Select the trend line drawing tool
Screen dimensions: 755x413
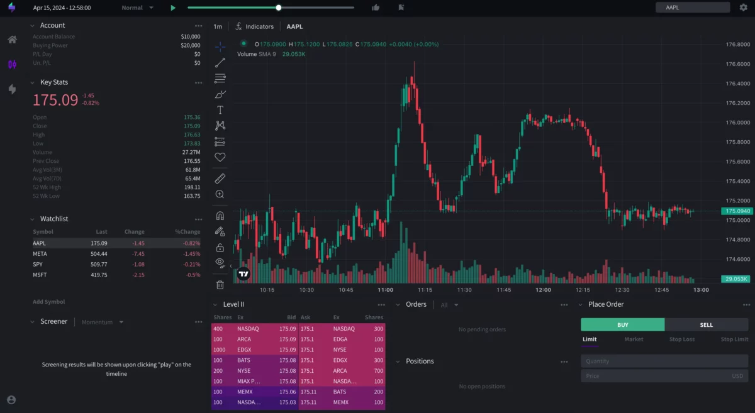pos(220,62)
